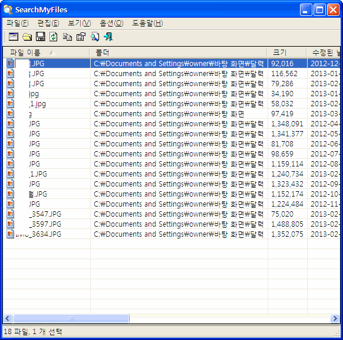The height and width of the screenshot is (340, 343).
Task: Click the size cell 1,488,805
Action: [x=288, y=224]
